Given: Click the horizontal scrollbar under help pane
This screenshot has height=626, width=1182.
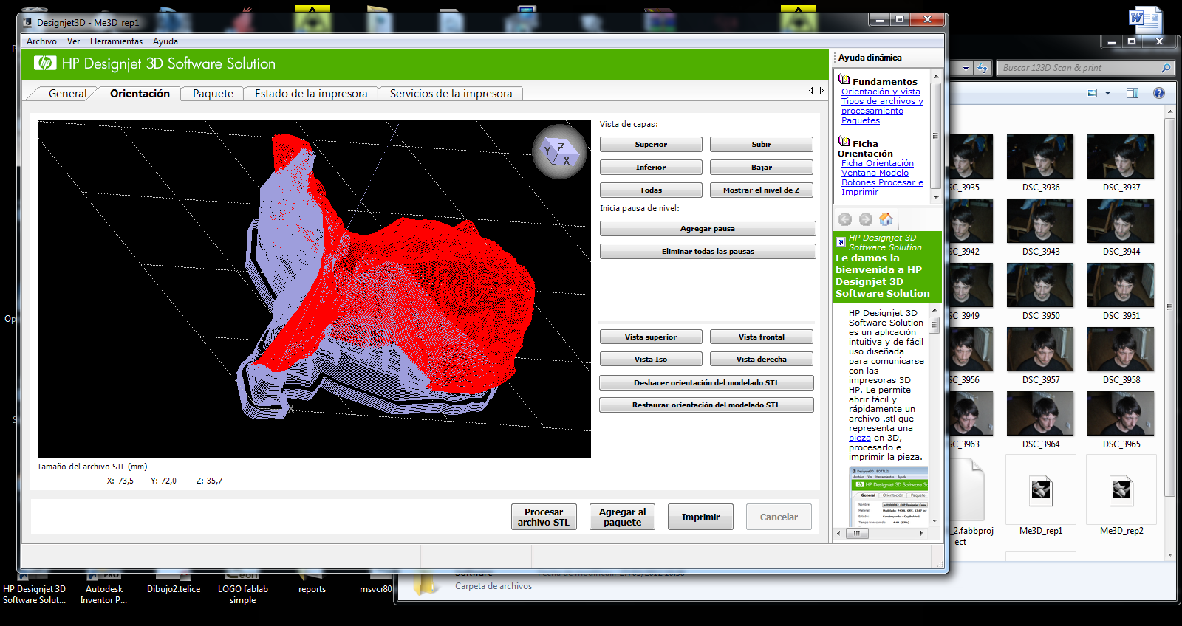Looking at the screenshot, I should tap(881, 533).
